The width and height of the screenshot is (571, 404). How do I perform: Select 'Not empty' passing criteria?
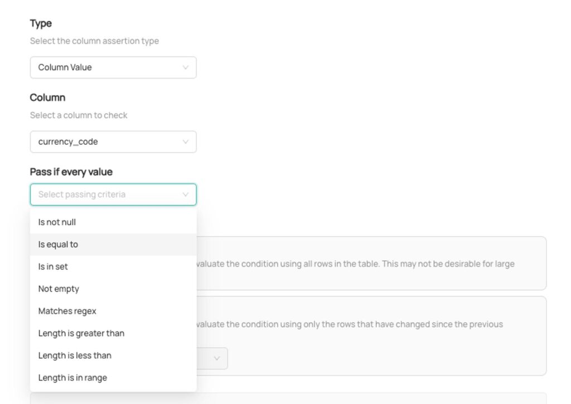tap(59, 289)
